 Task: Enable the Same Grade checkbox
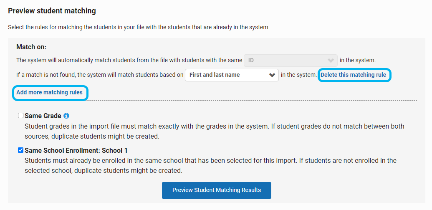pos(21,116)
